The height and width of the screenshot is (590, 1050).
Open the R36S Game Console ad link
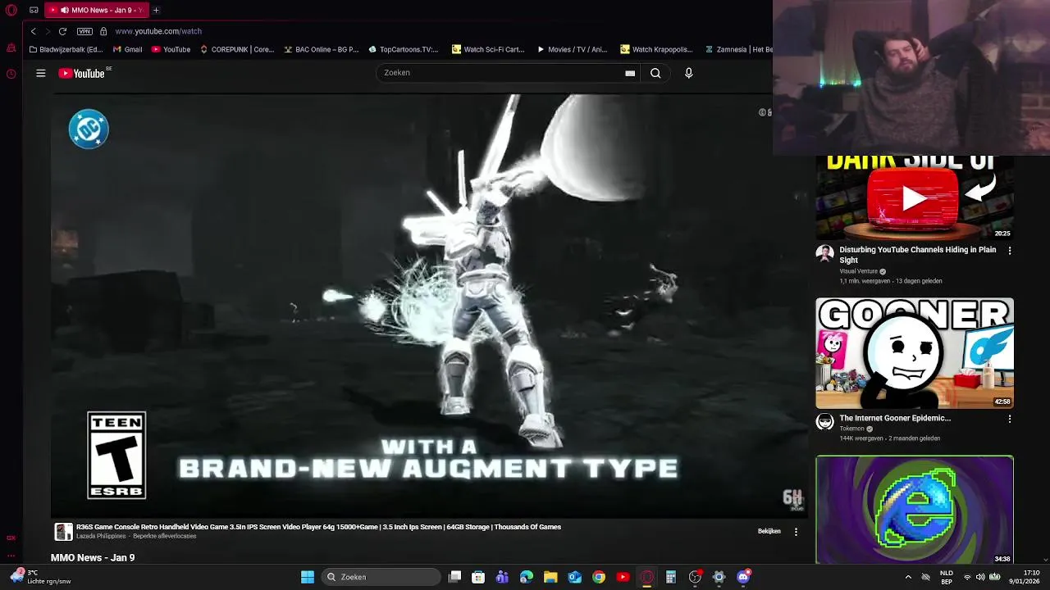pos(318,527)
